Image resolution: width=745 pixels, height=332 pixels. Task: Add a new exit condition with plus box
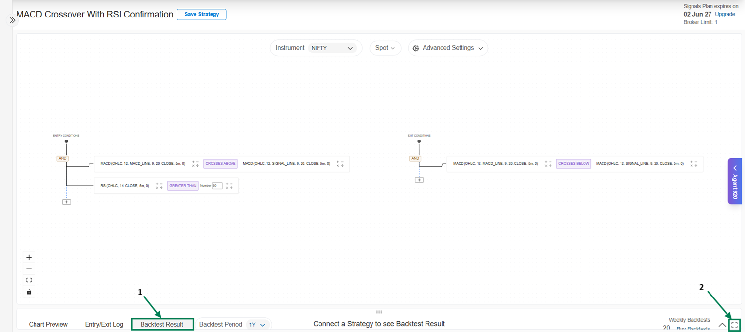419,180
